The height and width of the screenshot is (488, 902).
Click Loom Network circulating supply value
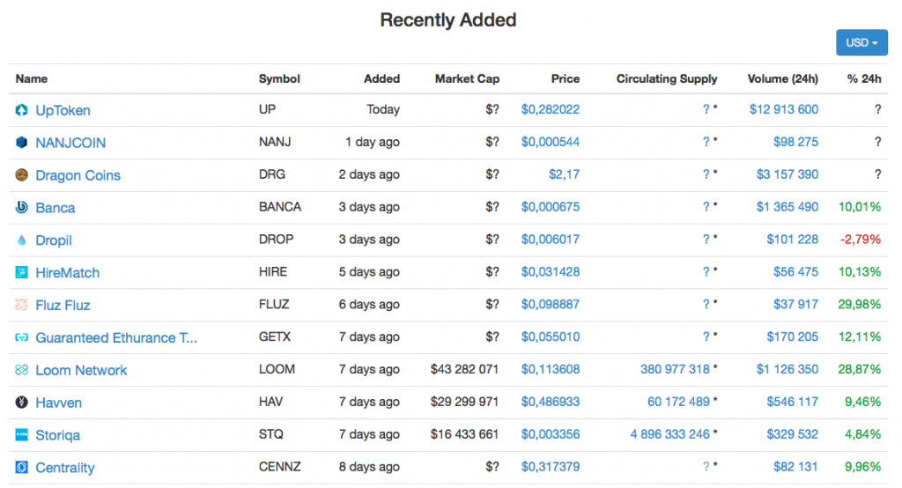point(675,370)
